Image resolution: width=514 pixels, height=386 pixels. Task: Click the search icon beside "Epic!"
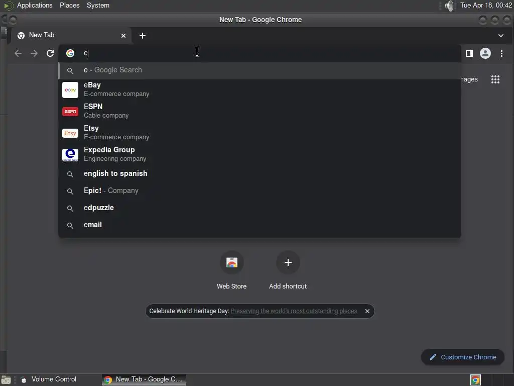pyautogui.click(x=70, y=191)
